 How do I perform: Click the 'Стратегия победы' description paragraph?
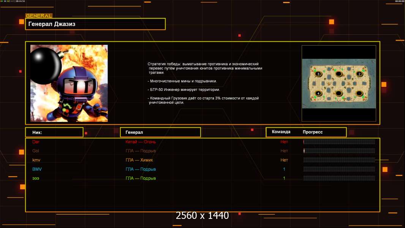pos(205,68)
